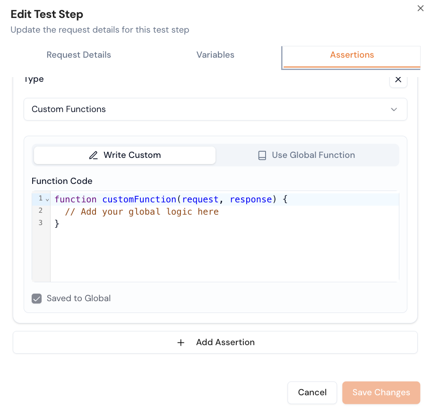Click Save Changes

click(x=381, y=392)
